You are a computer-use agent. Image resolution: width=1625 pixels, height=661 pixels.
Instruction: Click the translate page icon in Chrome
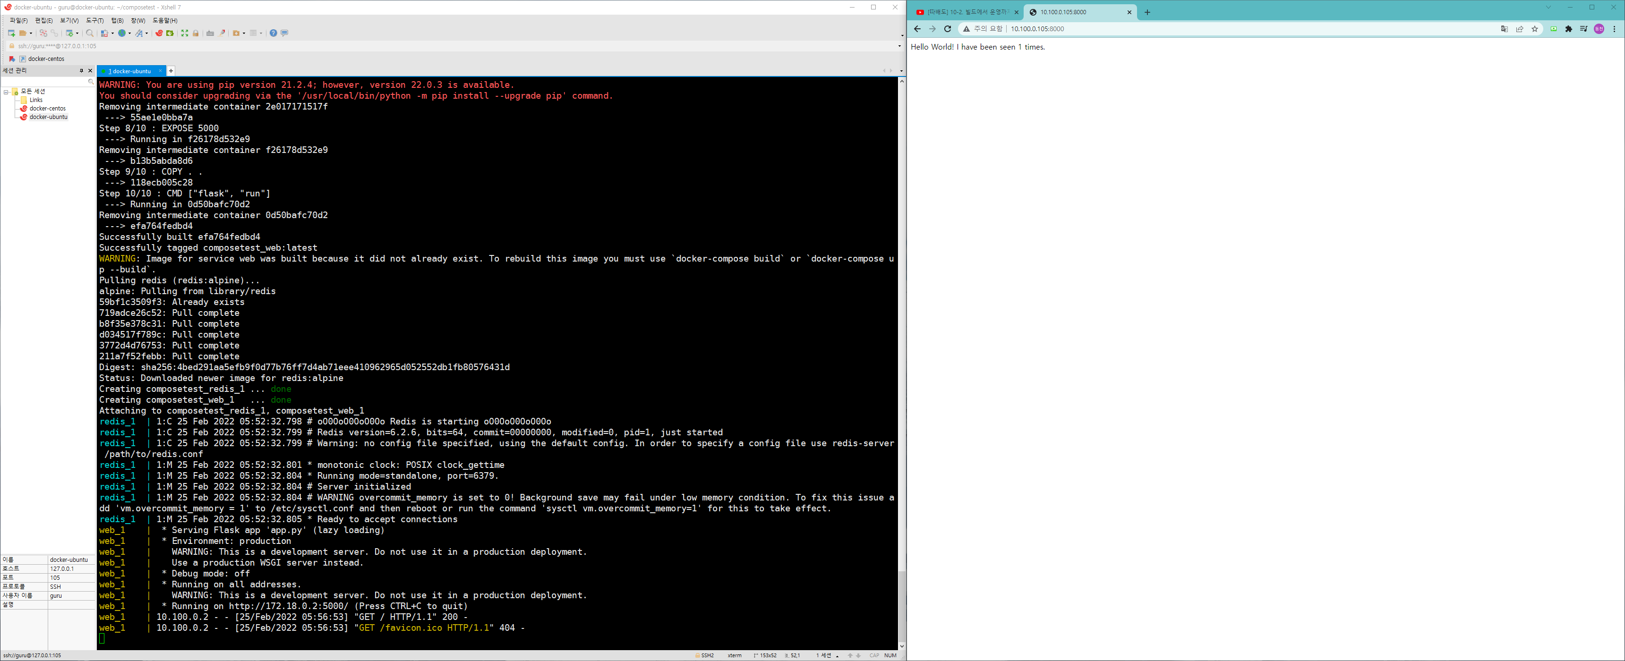(1505, 29)
